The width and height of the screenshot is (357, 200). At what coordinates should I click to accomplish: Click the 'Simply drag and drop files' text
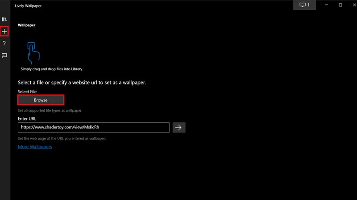[x=52, y=69]
